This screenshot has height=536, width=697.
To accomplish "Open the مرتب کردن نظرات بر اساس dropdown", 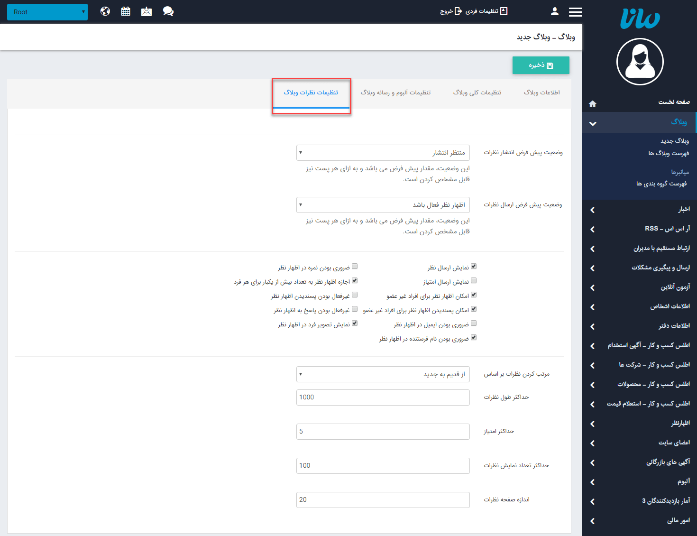I will [383, 374].
